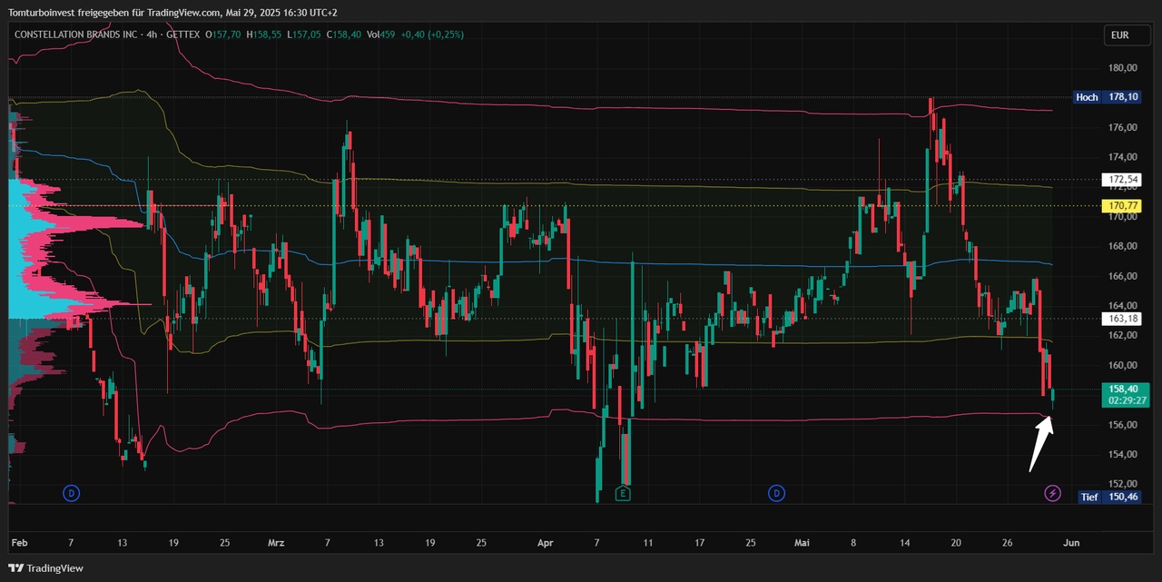This screenshot has height=582, width=1162.
Task: Select the yellow 170,77 price label
Action: coord(1121,206)
